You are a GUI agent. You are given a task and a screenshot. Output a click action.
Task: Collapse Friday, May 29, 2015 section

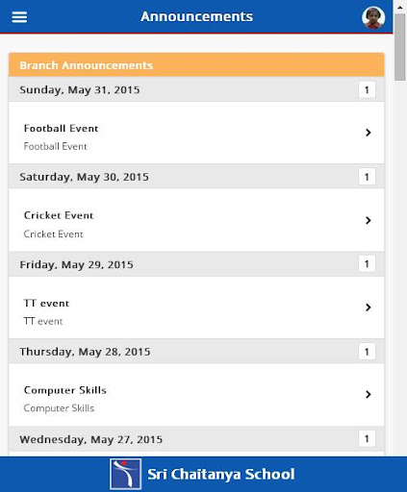(x=196, y=264)
